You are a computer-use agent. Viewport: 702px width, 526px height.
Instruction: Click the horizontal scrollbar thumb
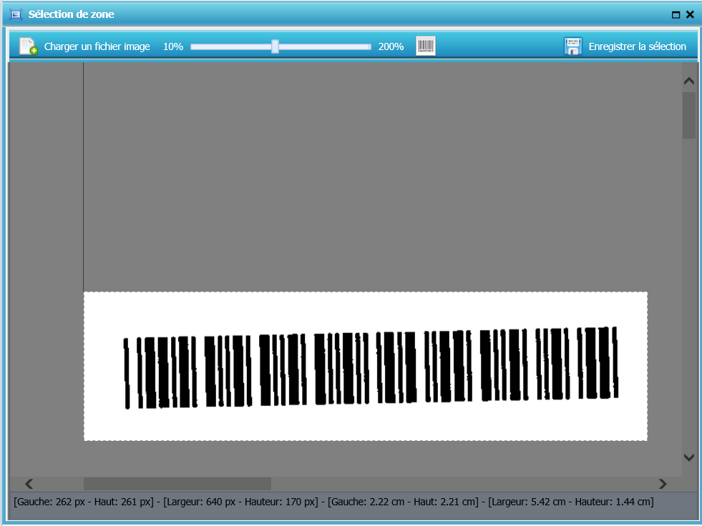coord(177,484)
